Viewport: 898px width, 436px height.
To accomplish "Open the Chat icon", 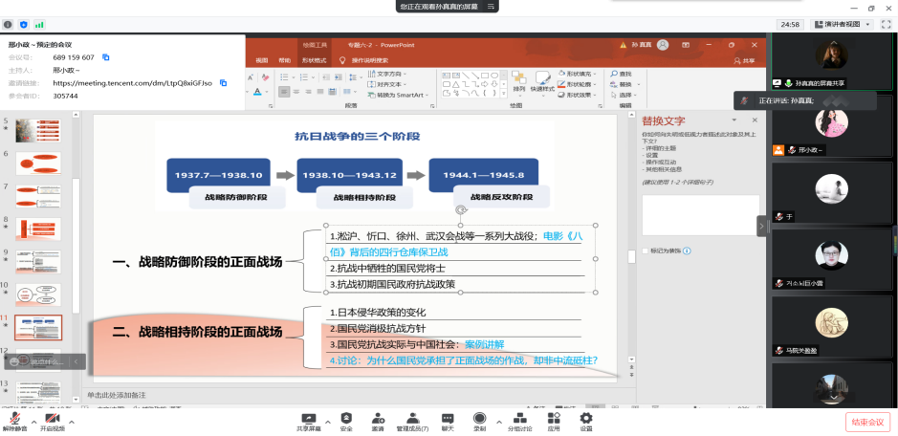I will click(447, 420).
